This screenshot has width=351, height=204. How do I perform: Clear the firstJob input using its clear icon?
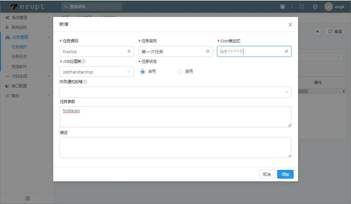point(129,51)
